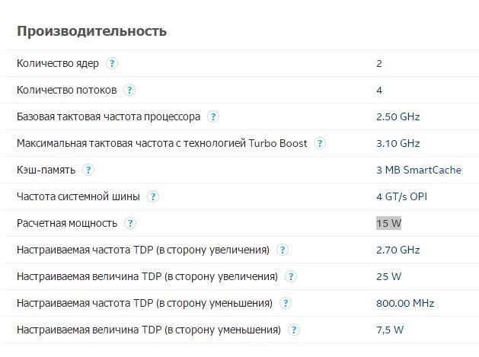Open help tooltip for Количество потоков
The height and width of the screenshot is (357, 479).
tap(129, 90)
